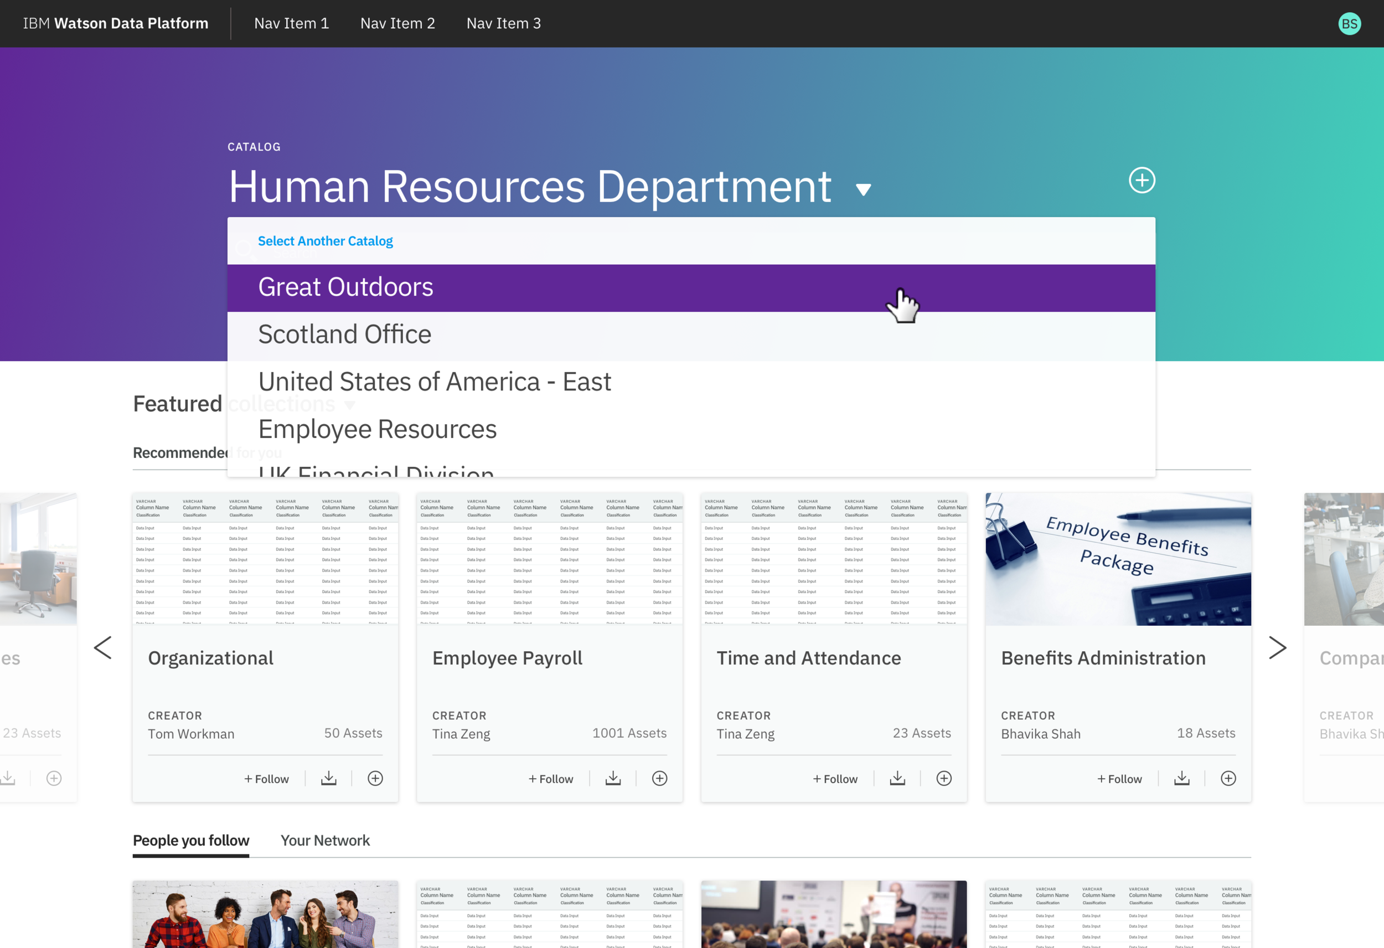The image size is (1384, 948).
Task: Add Benefits Administration via plus icon
Action: click(x=1228, y=778)
